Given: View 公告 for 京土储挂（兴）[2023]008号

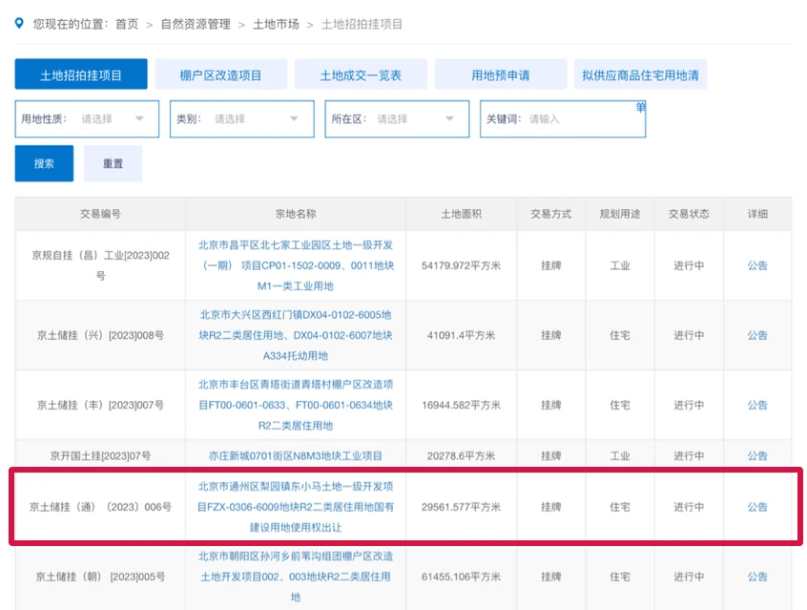Looking at the screenshot, I should point(757,335).
